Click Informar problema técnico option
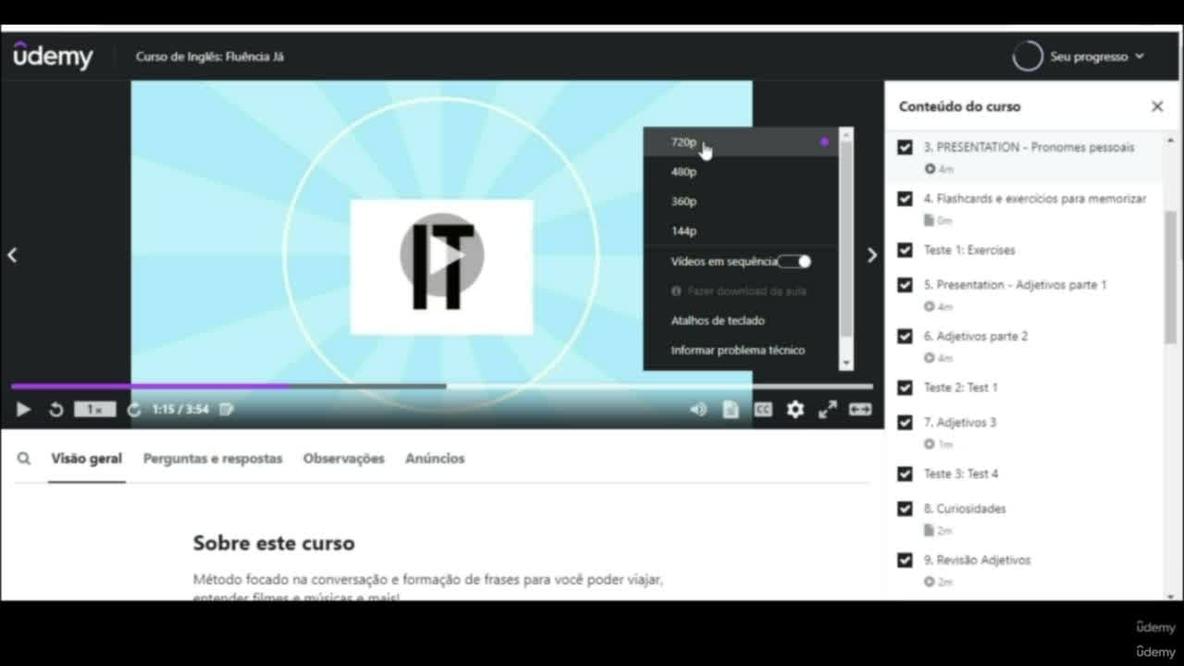 click(x=738, y=351)
